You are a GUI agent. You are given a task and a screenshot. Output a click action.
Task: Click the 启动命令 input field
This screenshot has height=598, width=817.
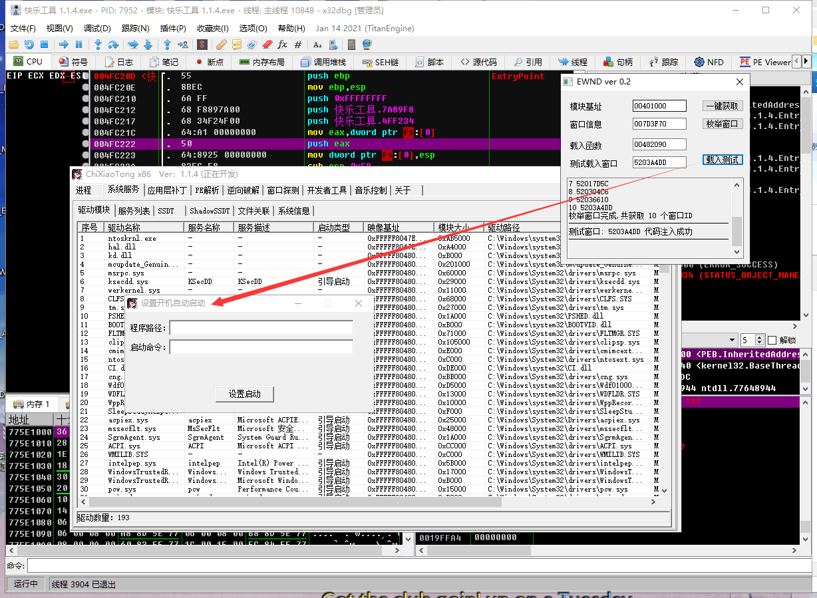[x=261, y=347]
